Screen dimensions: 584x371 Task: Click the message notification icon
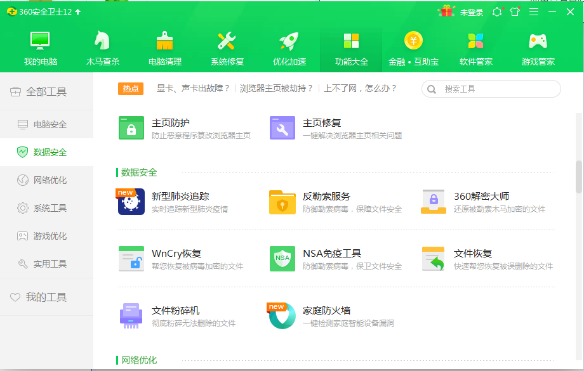click(x=497, y=12)
